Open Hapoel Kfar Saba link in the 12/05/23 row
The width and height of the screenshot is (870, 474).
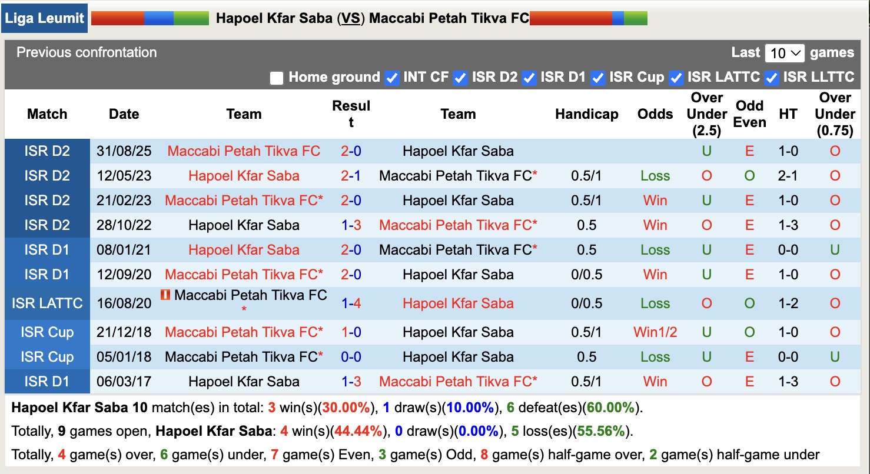[x=244, y=175]
